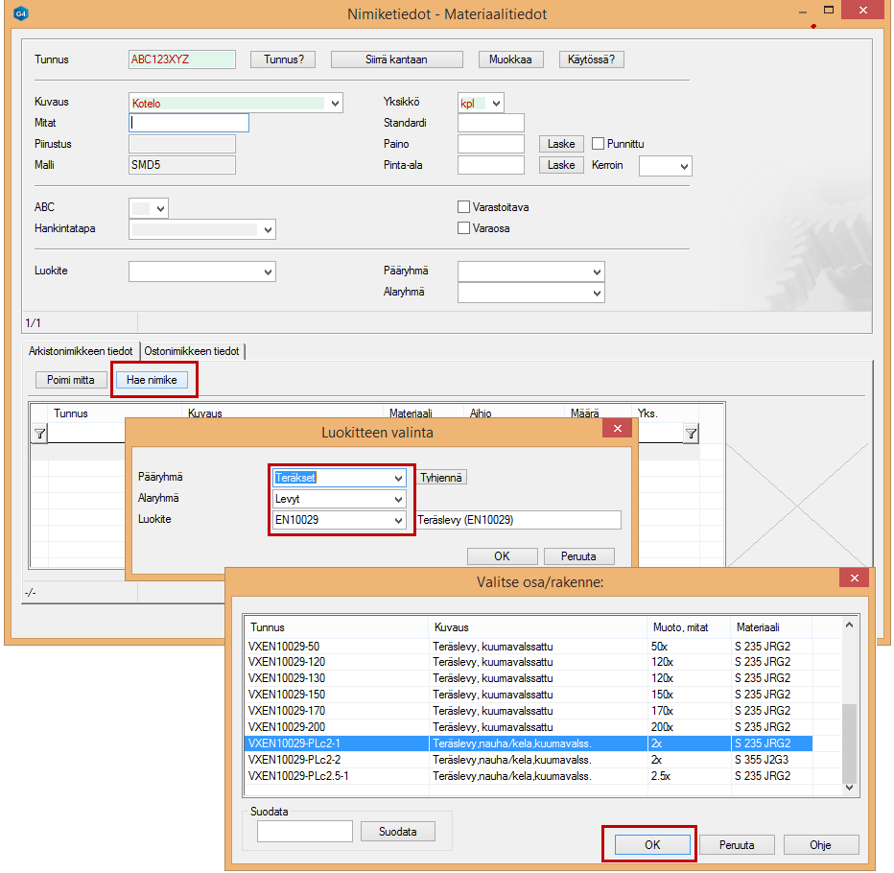894x873 pixels.
Task: Toggle the Punnittu checkbox
Action: click(599, 144)
